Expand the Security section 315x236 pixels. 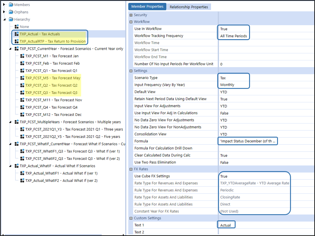[x=131, y=15]
